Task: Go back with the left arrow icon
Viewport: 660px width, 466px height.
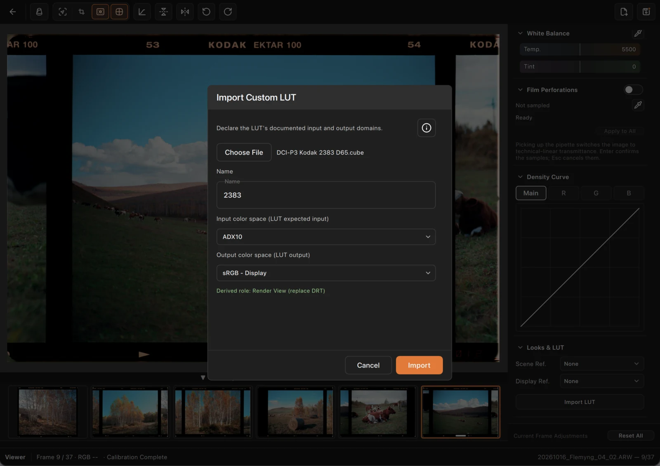Action: (13, 12)
